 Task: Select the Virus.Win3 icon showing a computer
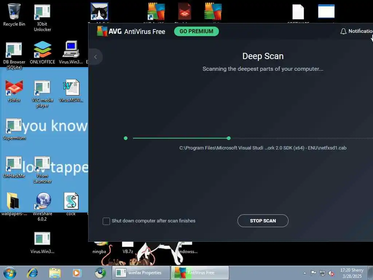71,52
